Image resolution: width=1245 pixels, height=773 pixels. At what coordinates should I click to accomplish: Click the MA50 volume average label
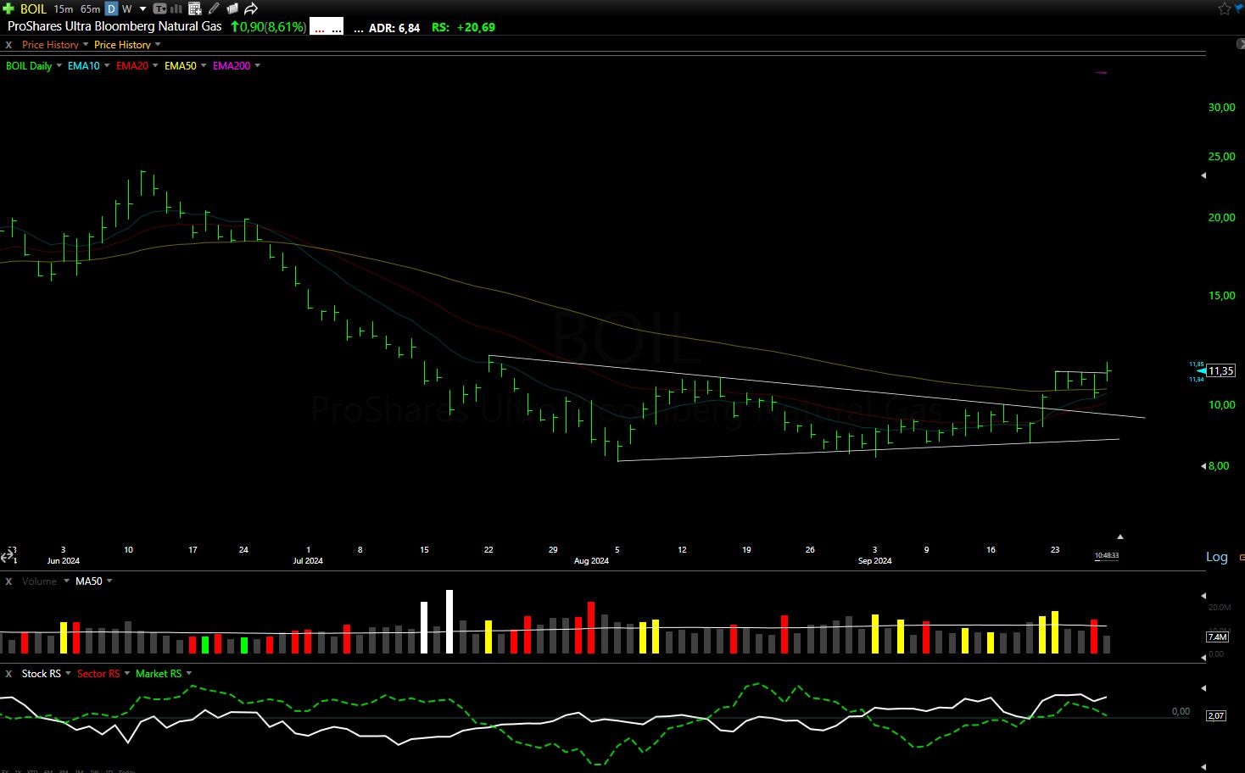pos(89,581)
